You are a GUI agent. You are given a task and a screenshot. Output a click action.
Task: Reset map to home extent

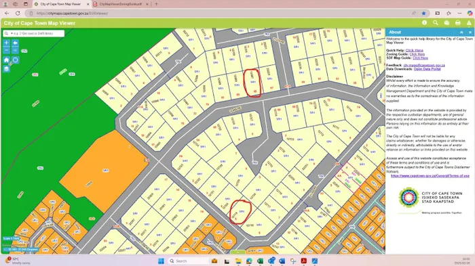(x=6, y=60)
